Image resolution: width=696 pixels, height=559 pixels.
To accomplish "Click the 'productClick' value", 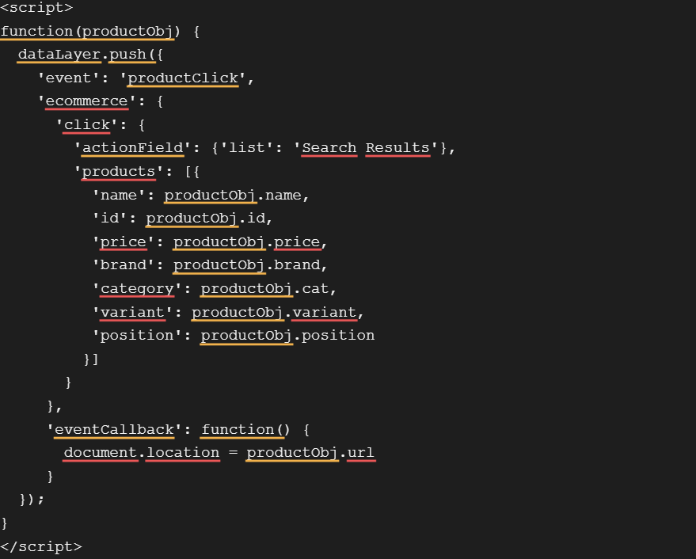I will coord(182,78).
